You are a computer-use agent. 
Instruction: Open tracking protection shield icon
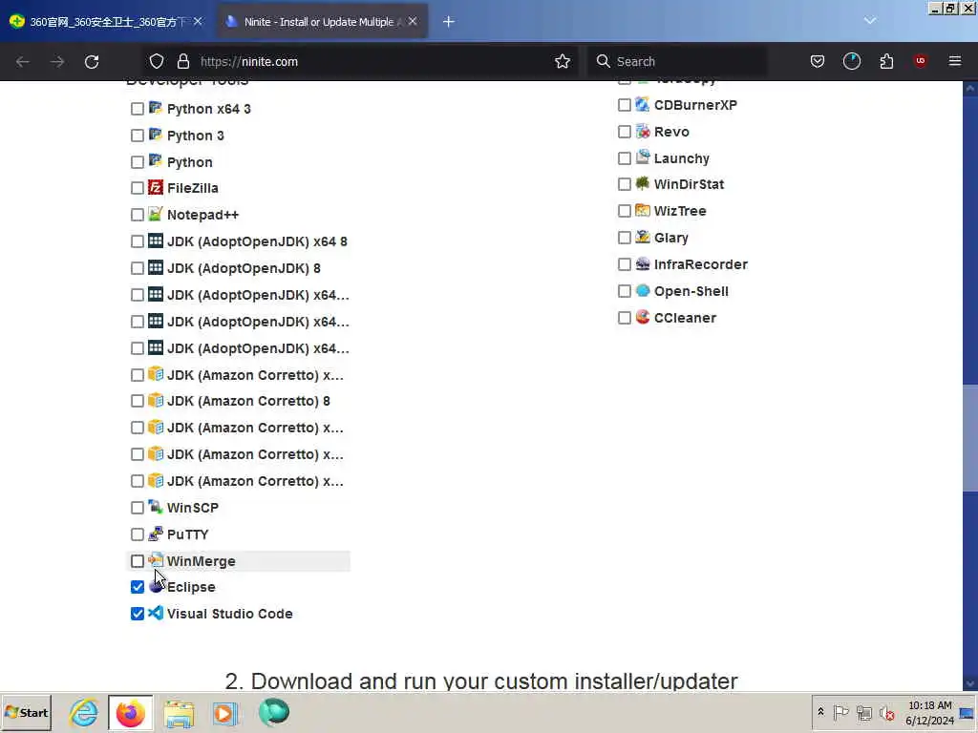click(x=157, y=61)
